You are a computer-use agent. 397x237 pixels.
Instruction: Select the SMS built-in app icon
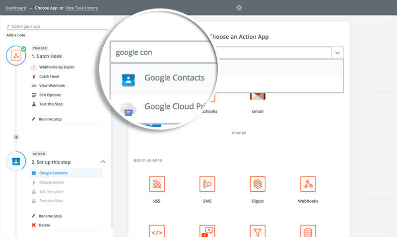(207, 184)
